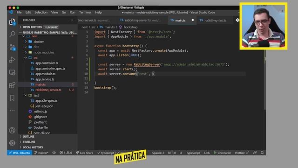Open Dockerfile in explorer
298x168 pixels.
point(41,127)
